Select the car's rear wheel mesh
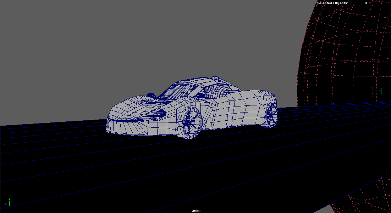The height and width of the screenshot is (213, 391). point(271,116)
